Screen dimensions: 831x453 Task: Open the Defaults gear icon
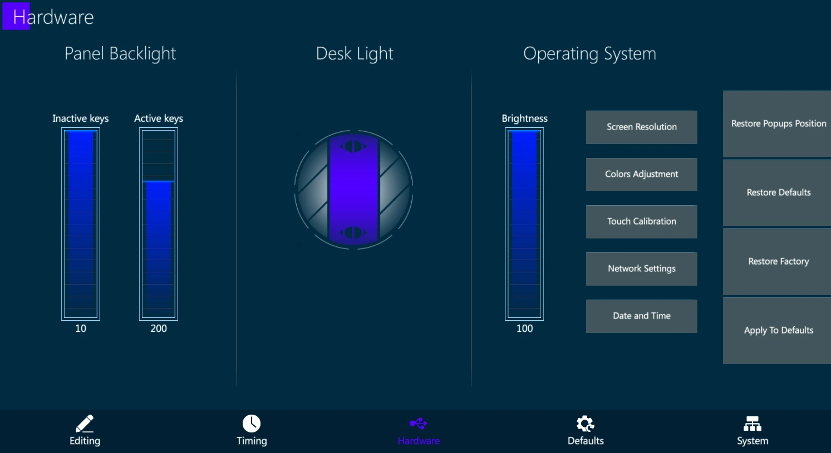click(x=586, y=424)
